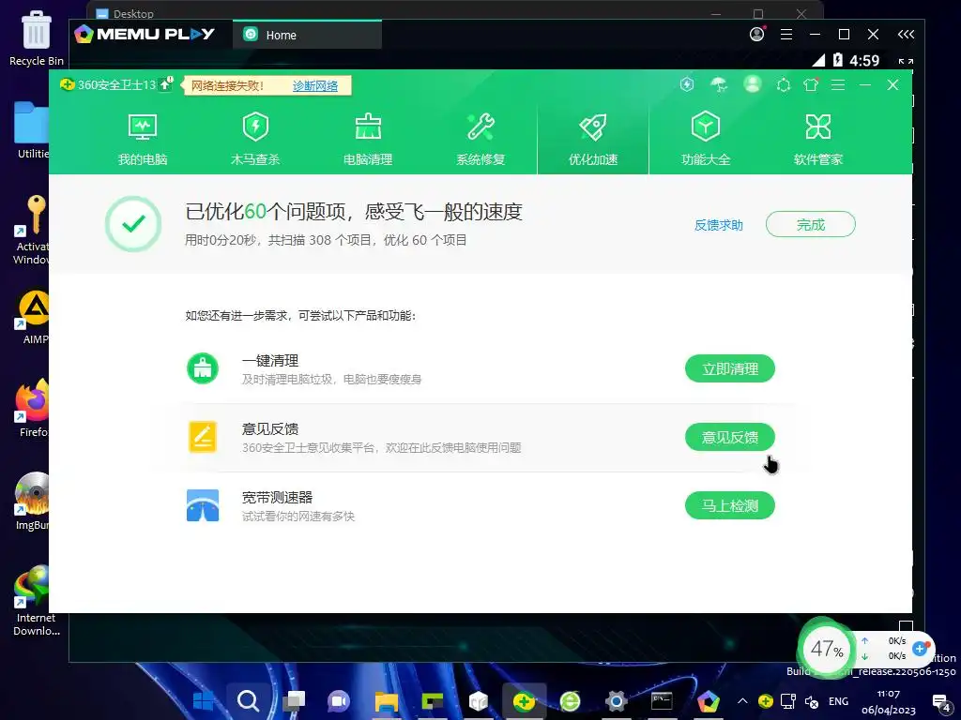Click the green checkmark status circle
The height and width of the screenshot is (720, 961).
[x=133, y=223]
